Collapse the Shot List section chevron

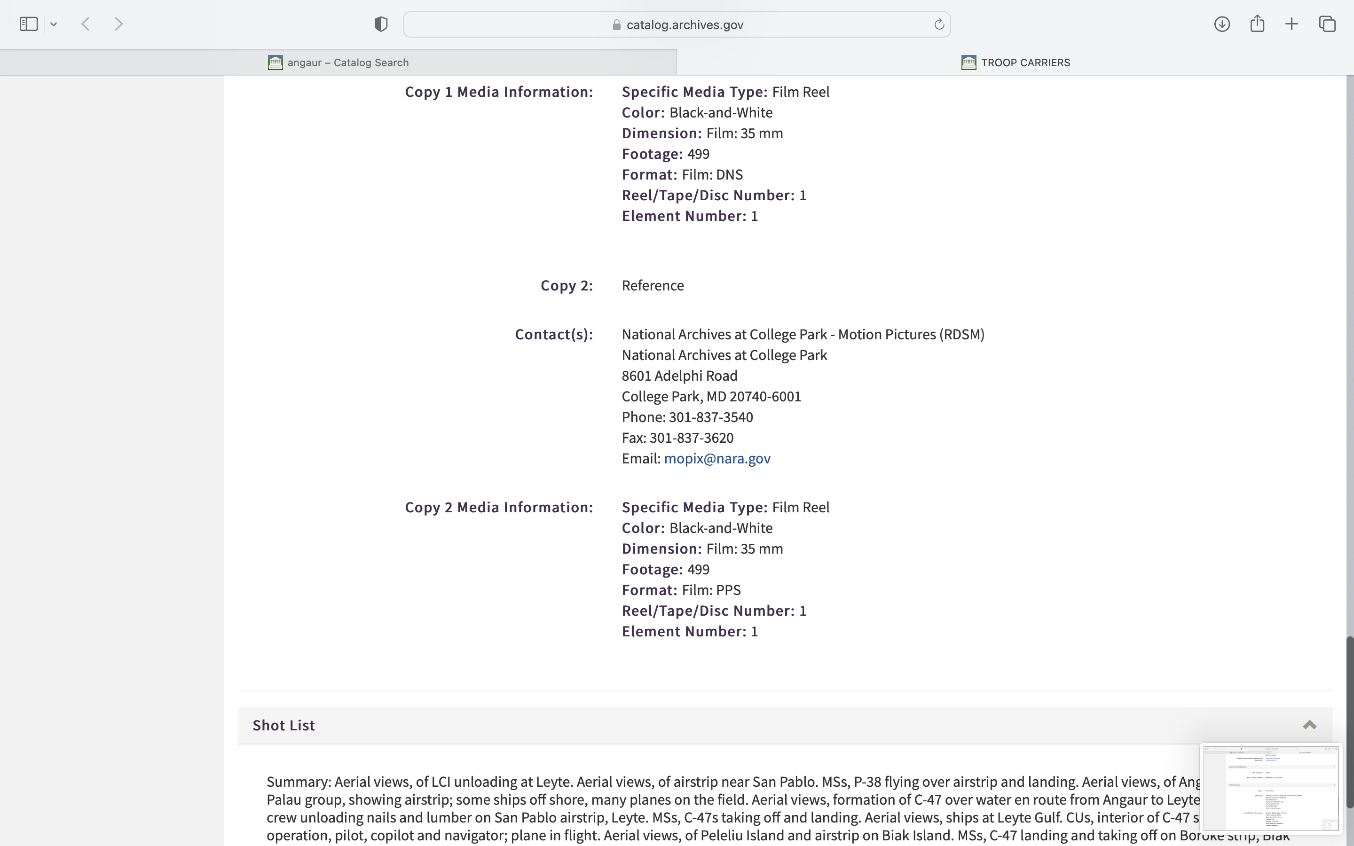click(x=1309, y=725)
